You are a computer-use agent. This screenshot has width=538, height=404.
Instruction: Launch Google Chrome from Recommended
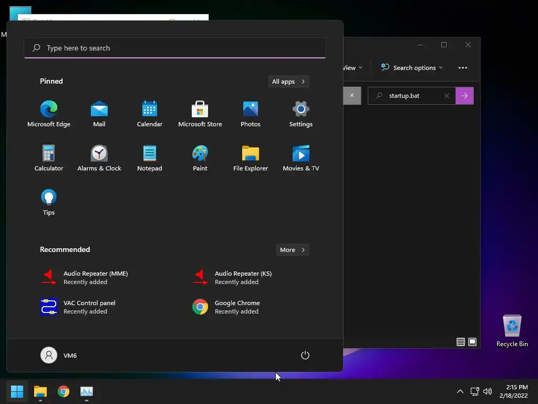click(226, 307)
